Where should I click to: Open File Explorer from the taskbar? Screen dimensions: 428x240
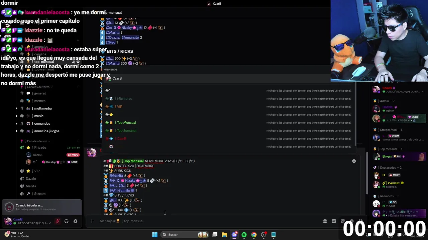click(x=224, y=235)
